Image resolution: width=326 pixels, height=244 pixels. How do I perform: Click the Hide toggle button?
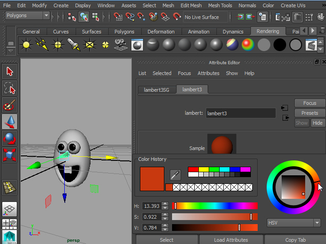click(318, 123)
